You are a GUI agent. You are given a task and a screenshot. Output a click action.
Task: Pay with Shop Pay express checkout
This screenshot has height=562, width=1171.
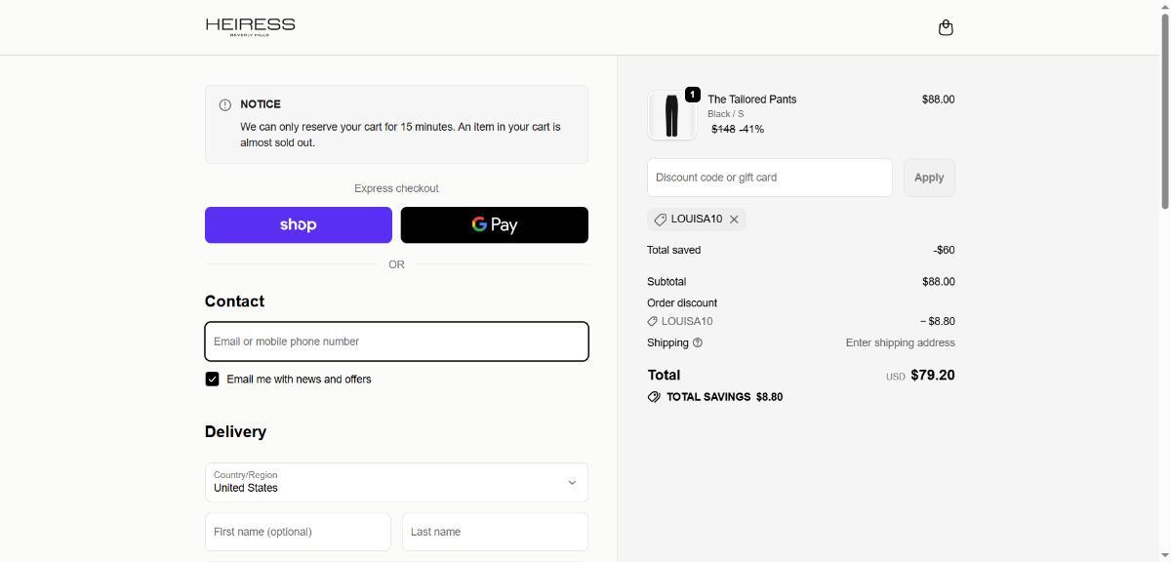coord(298,224)
